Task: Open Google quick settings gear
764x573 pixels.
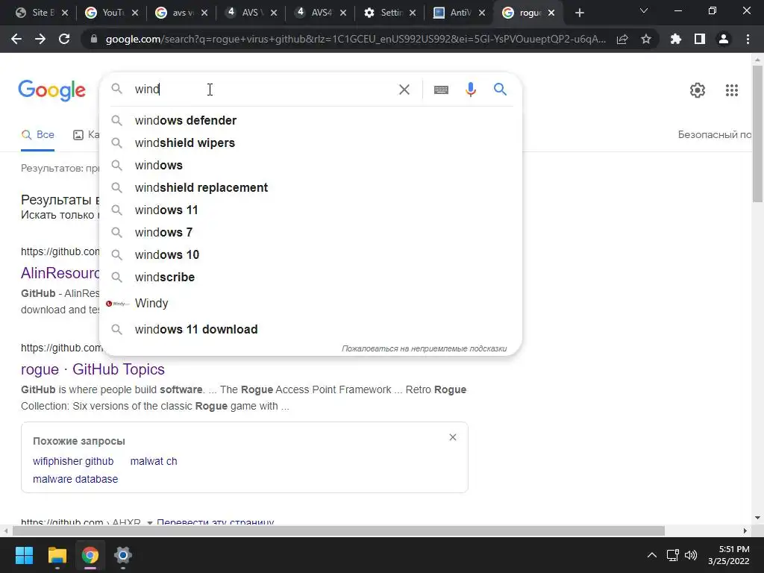Action: 698,90
